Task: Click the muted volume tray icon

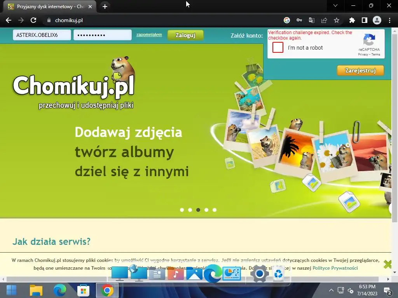Action: coord(351,290)
